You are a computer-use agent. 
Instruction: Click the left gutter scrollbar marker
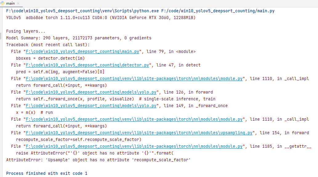pyautogui.click(x=1, y=36)
